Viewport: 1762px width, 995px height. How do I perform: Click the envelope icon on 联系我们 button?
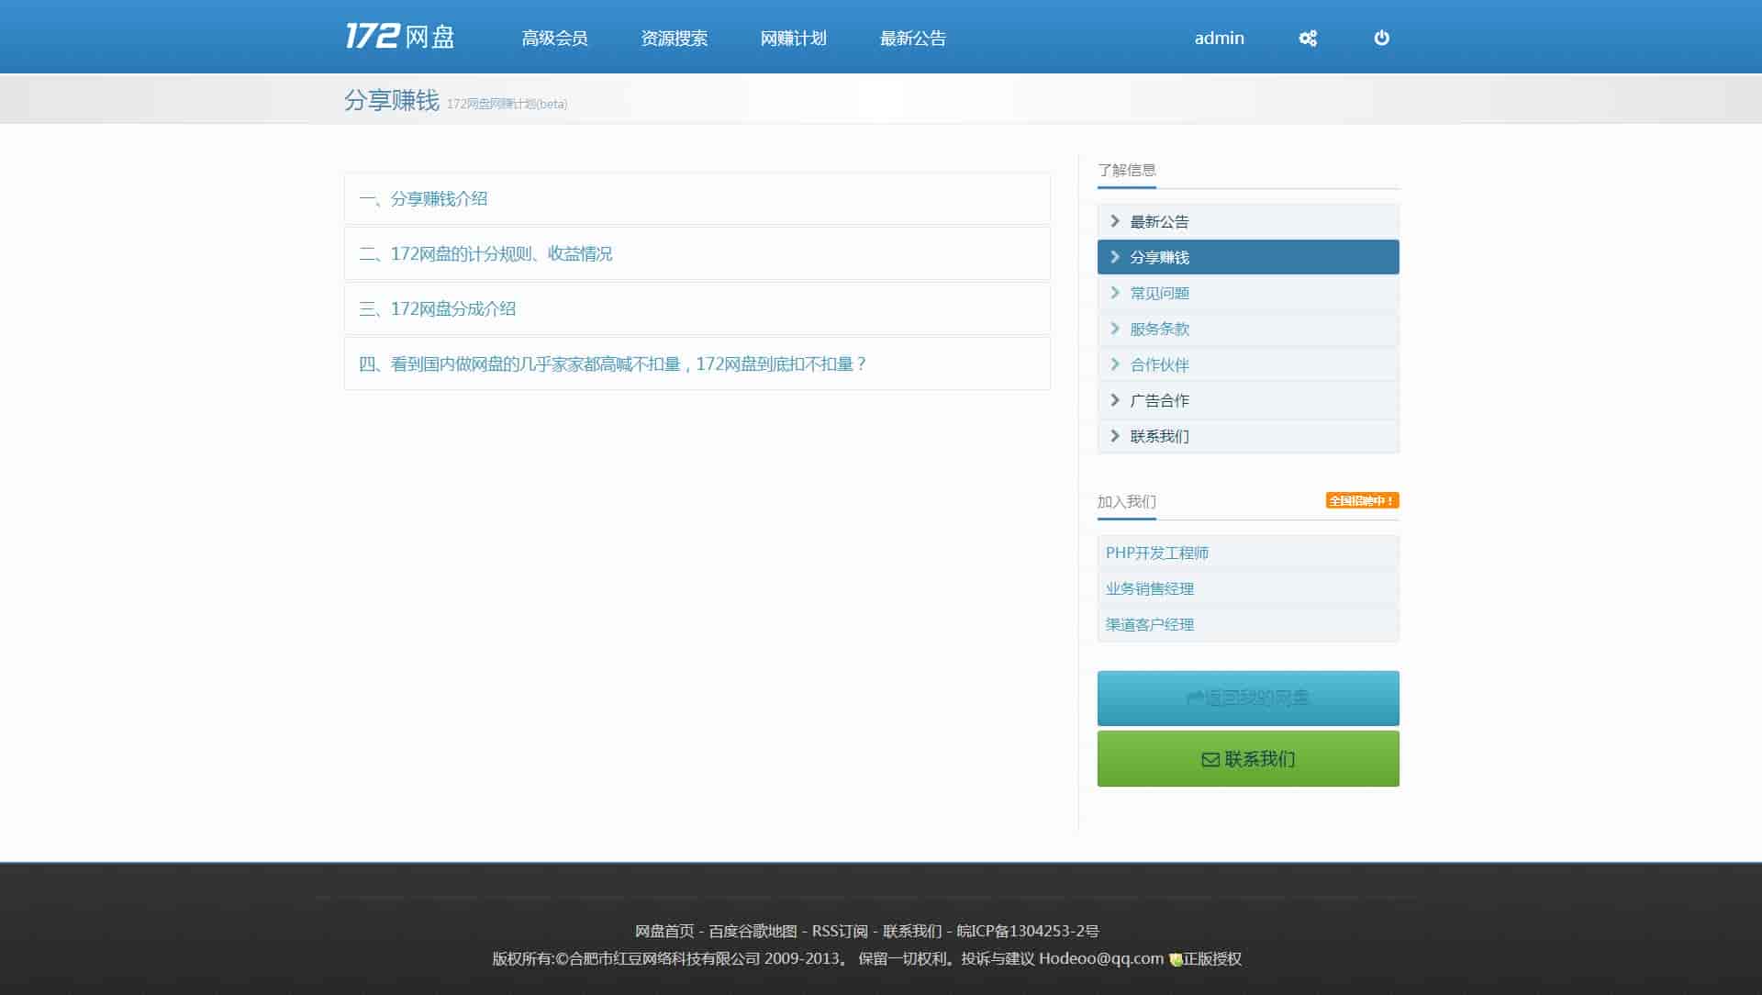click(1210, 760)
